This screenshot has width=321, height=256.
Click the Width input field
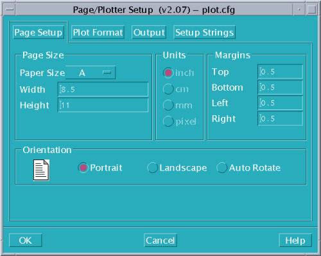pyautogui.click(x=103, y=89)
